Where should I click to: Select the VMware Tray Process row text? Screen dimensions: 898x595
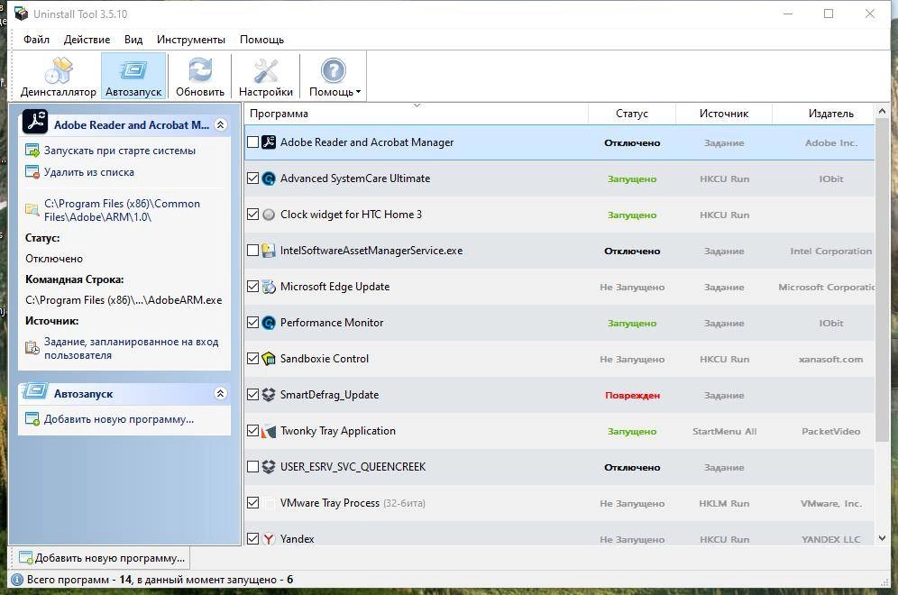(x=330, y=503)
